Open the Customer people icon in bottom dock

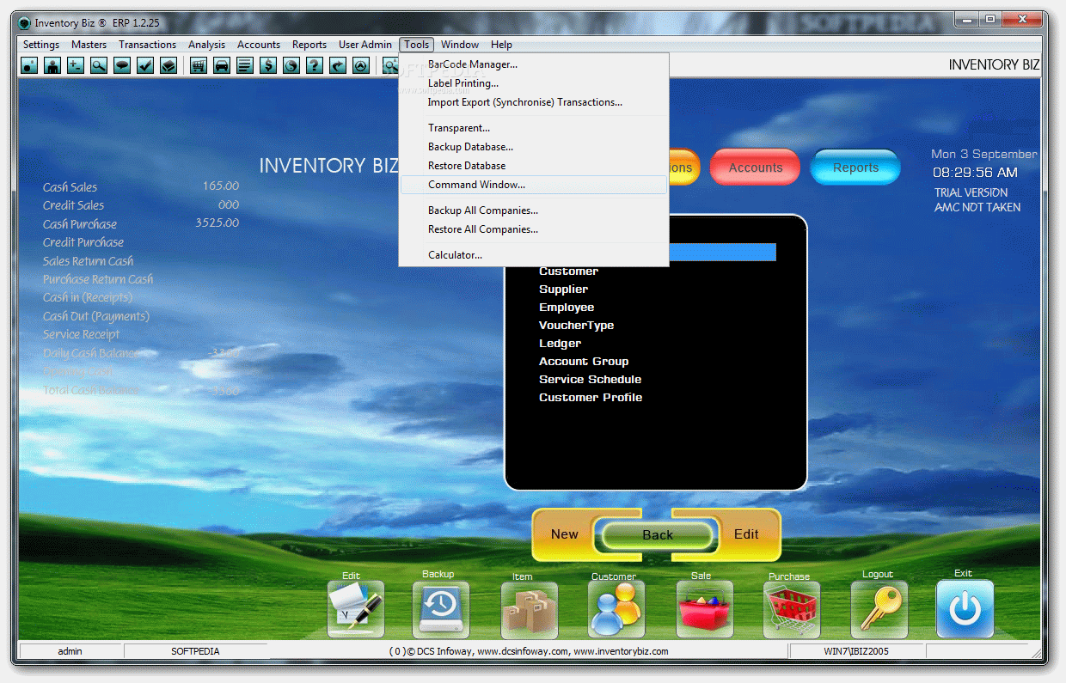tap(616, 609)
